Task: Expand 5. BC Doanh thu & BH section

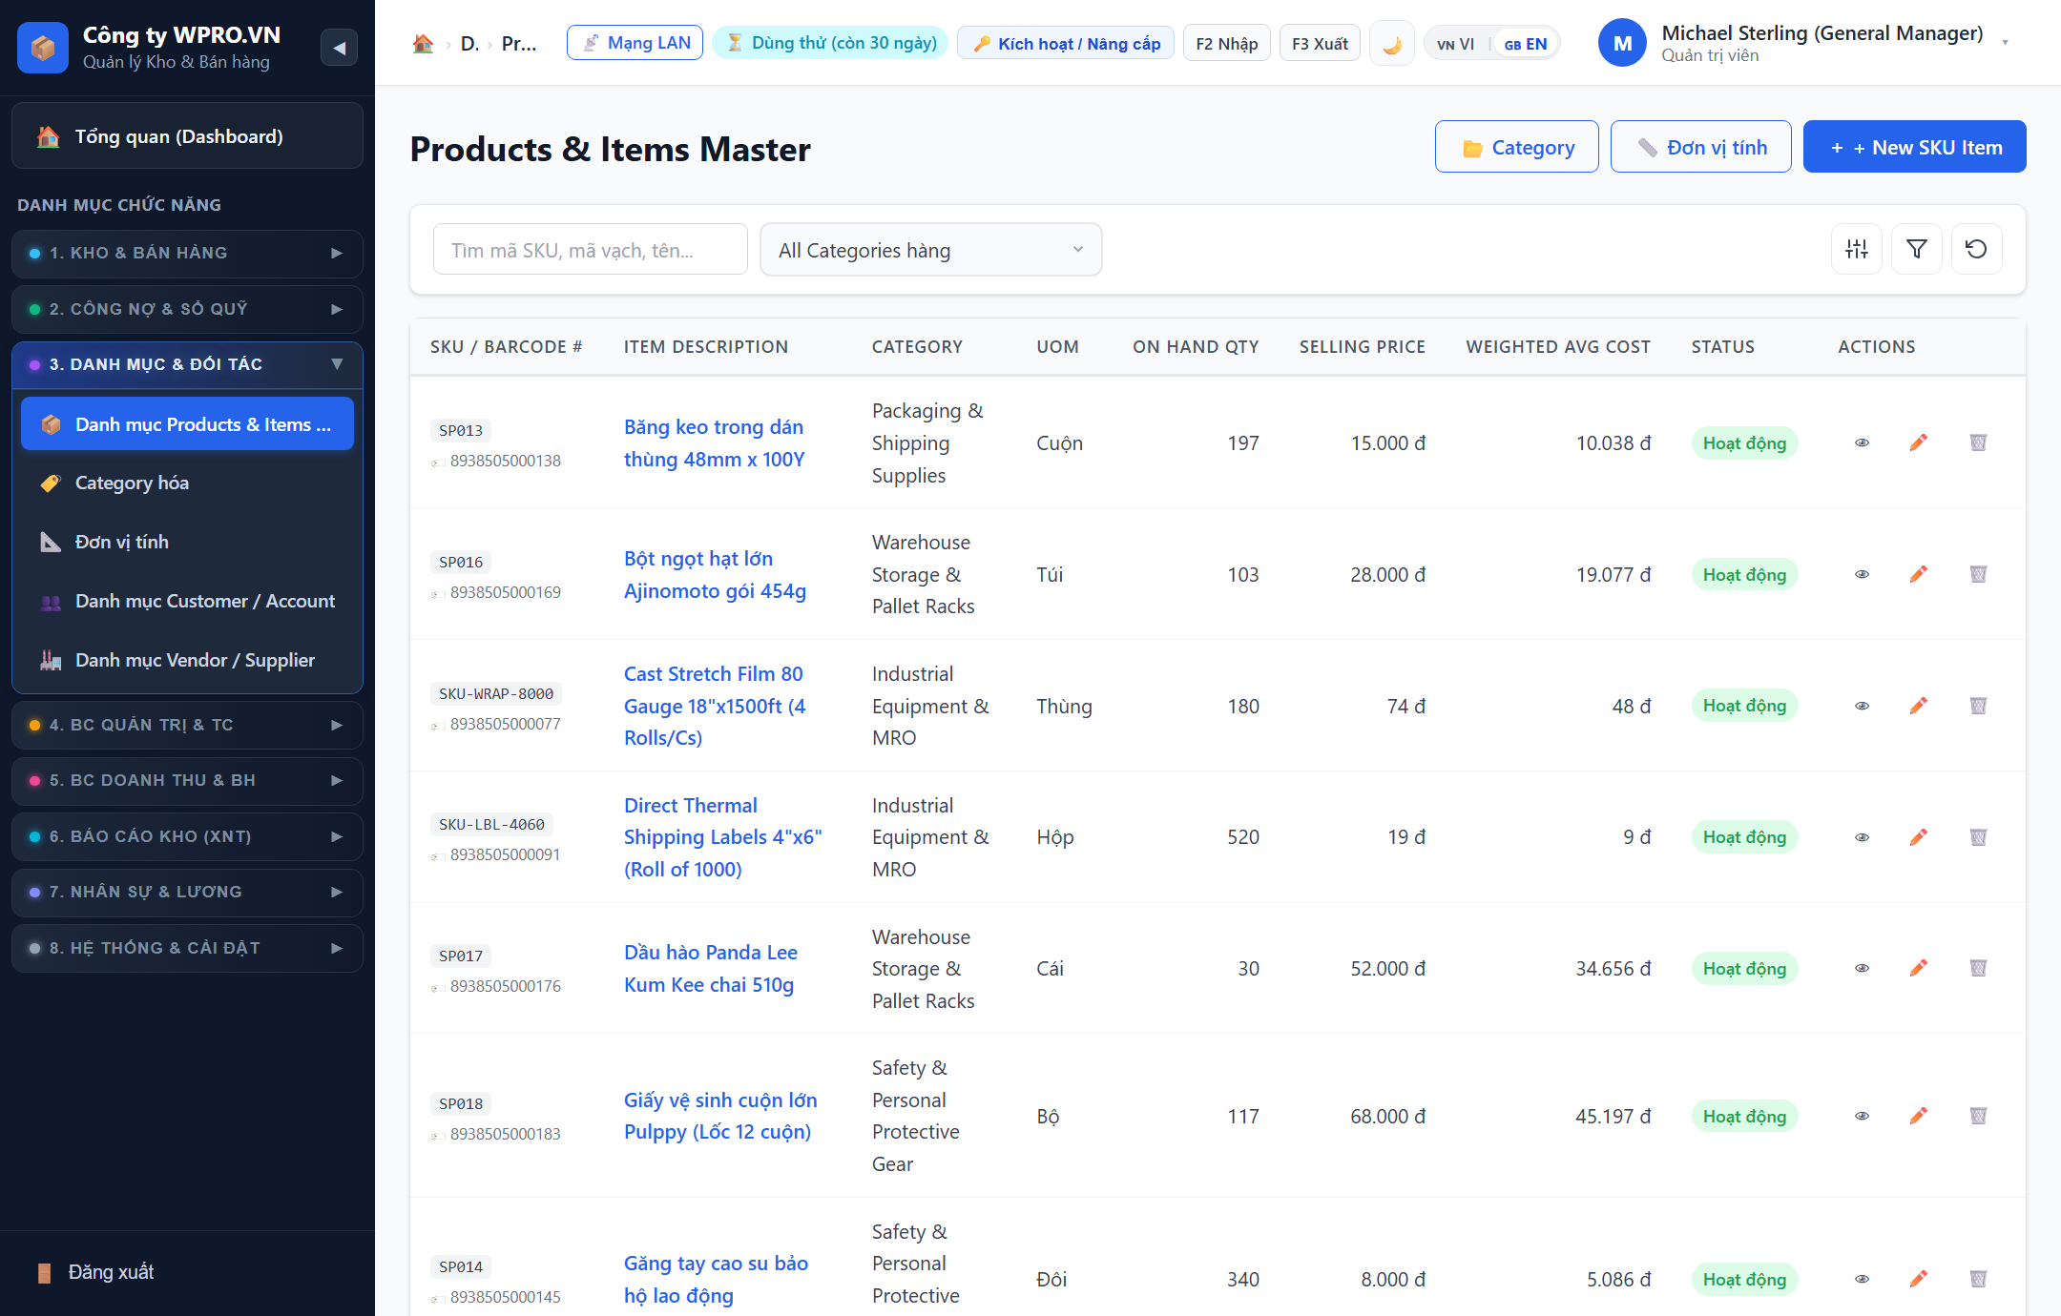Action: coord(187,780)
